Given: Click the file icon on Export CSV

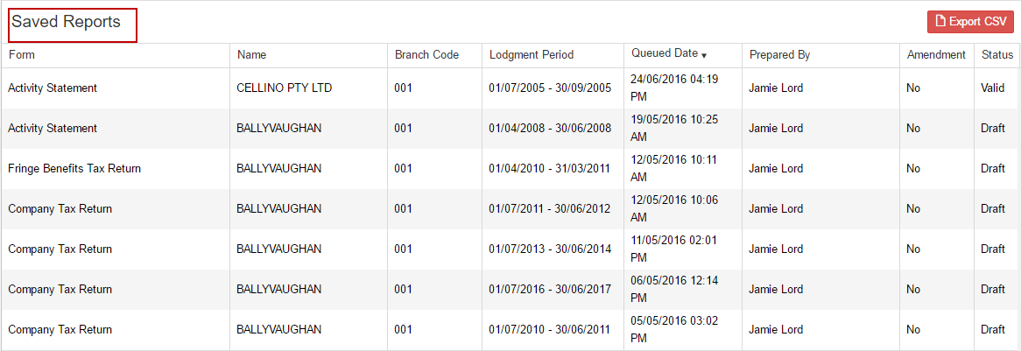Looking at the screenshot, I should click(940, 22).
